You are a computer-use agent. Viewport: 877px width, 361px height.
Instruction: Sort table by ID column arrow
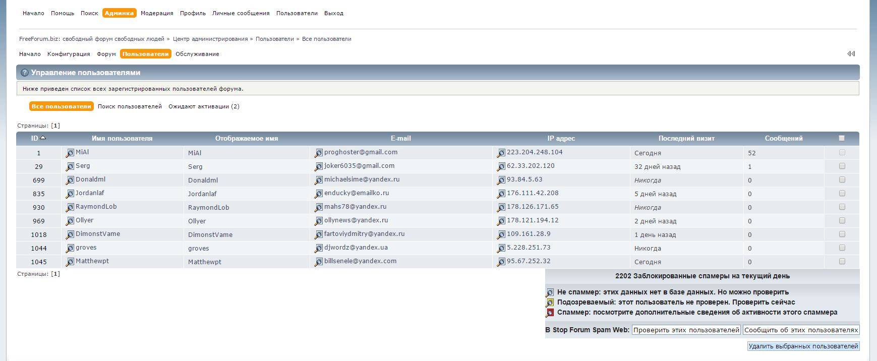click(x=43, y=138)
